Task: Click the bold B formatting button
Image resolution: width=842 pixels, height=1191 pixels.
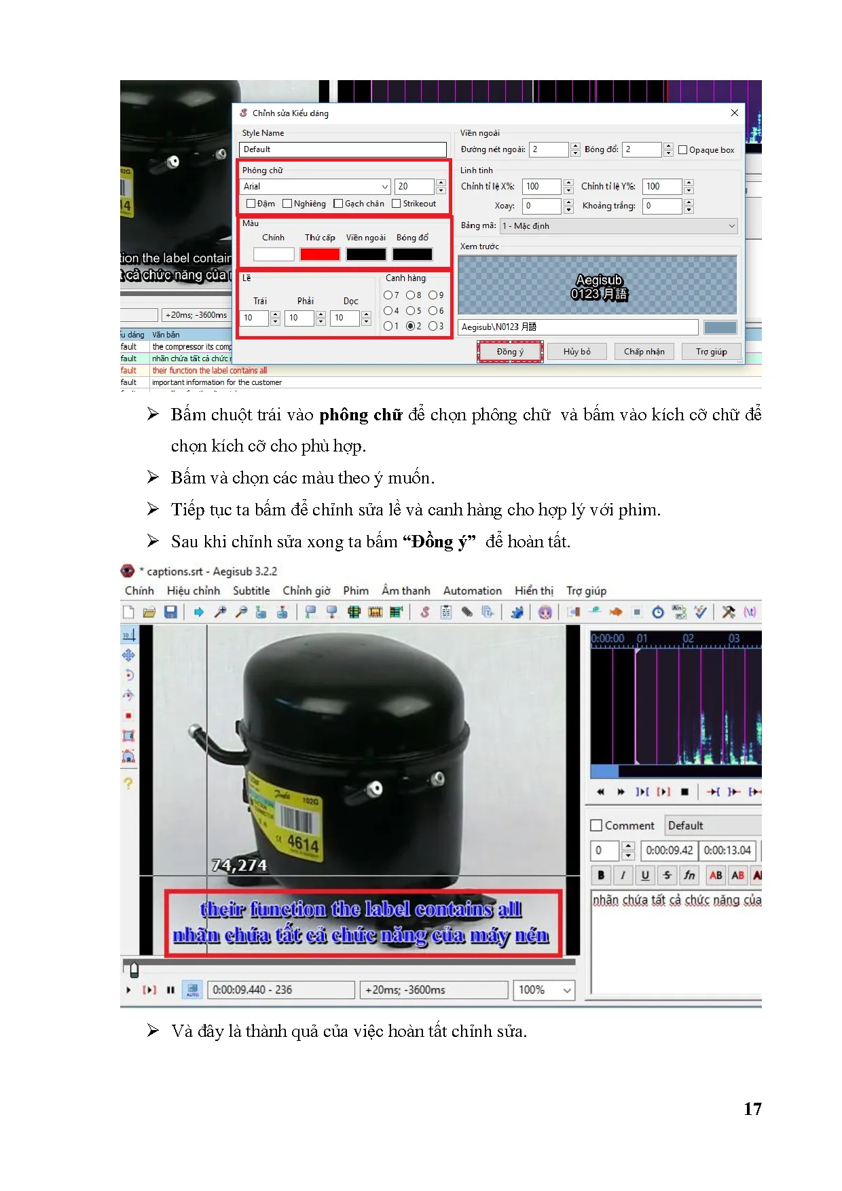Action: 601,875
